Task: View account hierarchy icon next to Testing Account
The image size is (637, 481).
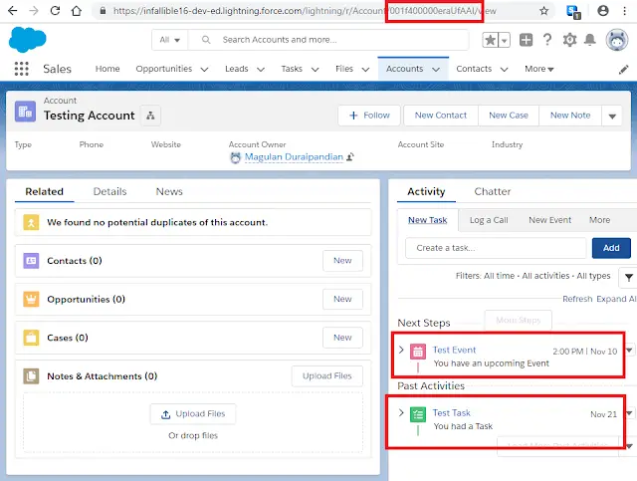Action: coord(150,116)
